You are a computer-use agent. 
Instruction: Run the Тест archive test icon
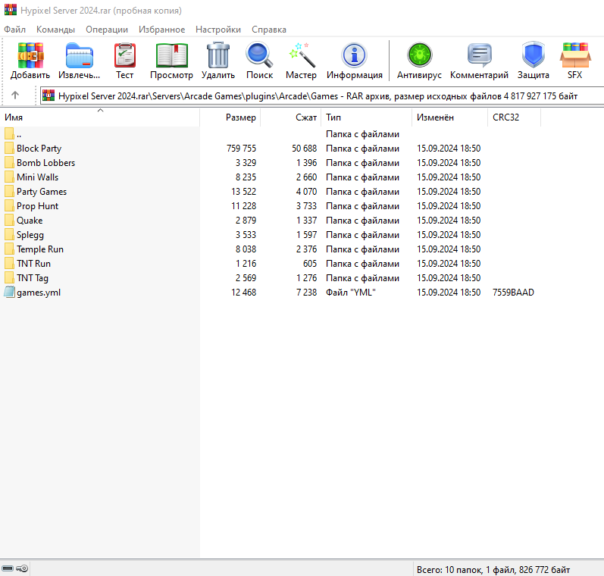click(x=125, y=55)
